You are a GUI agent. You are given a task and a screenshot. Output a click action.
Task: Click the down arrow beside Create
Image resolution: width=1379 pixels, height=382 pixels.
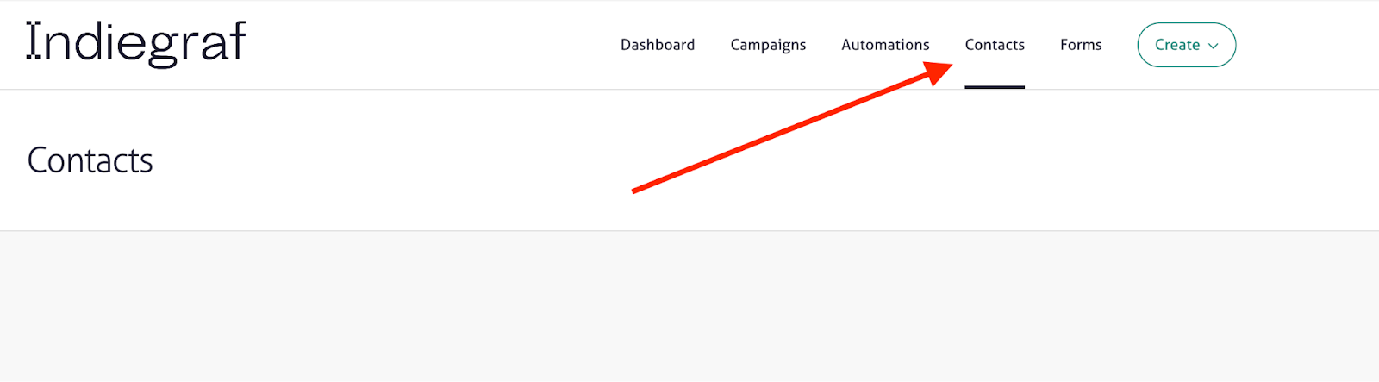click(1214, 47)
